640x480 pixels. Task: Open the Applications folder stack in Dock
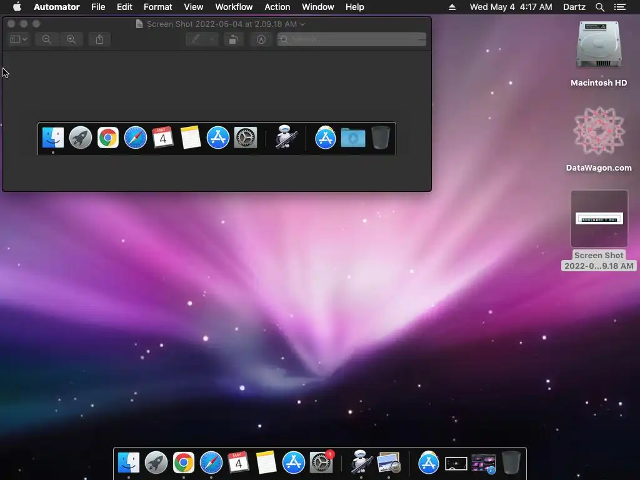(428, 462)
